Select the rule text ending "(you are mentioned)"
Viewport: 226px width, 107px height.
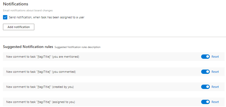point(43,57)
